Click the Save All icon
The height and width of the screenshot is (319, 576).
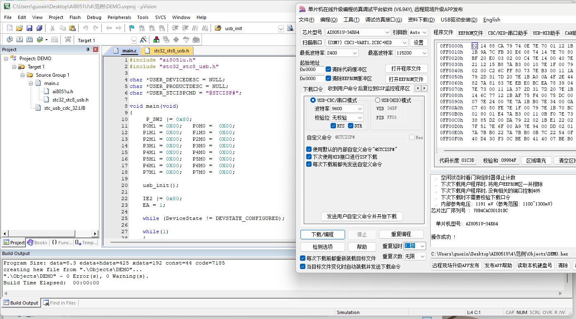[x=39, y=28]
